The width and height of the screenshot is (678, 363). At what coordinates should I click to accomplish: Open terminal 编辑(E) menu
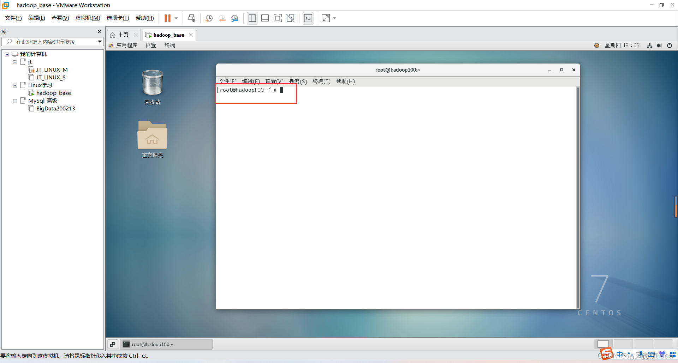(251, 81)
